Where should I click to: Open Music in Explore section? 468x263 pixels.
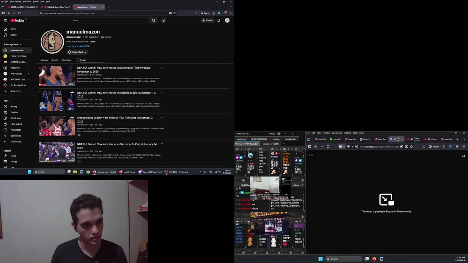pyautogui.click(x=13, y=156)
